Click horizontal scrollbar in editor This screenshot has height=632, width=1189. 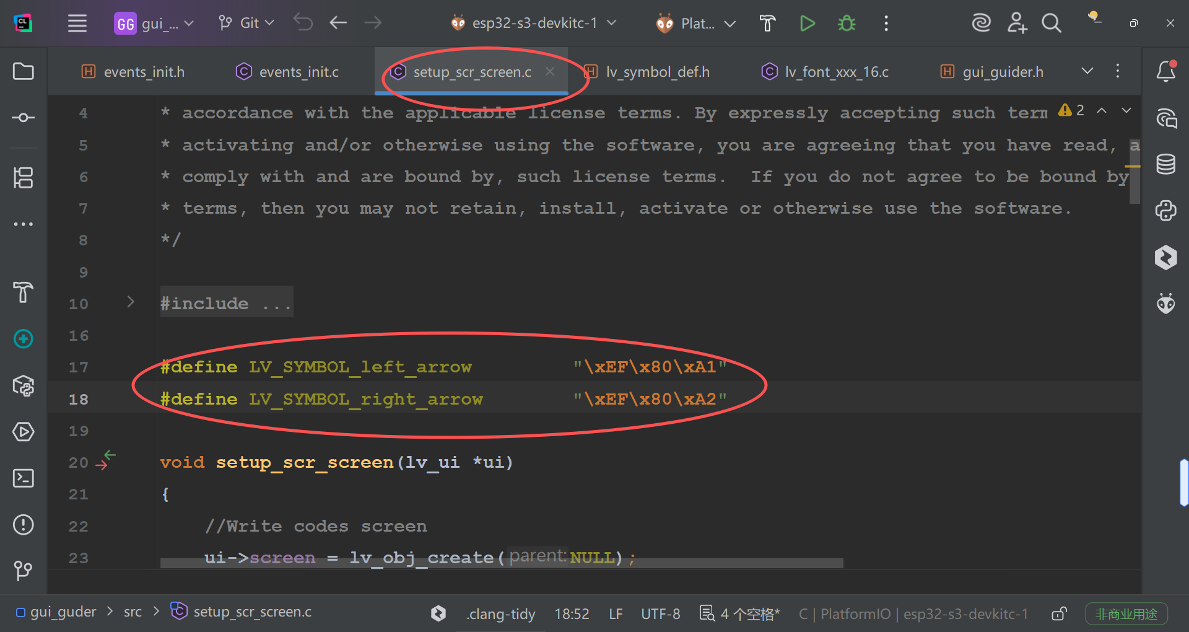[x=502, y=563]
